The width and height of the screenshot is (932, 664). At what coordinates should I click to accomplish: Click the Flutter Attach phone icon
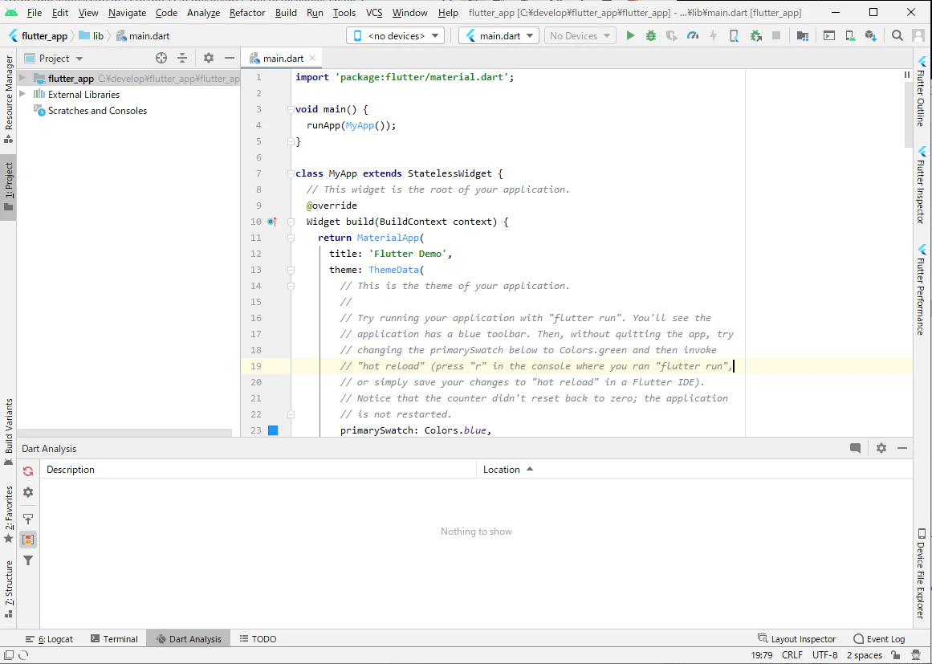click(734, 35)
